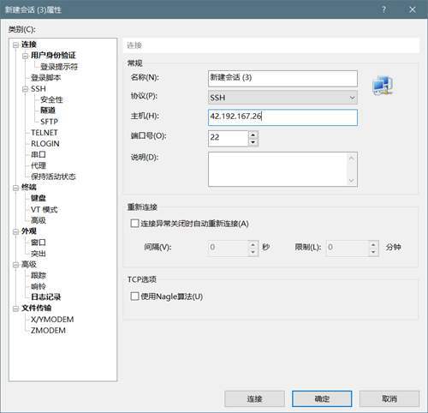
Task: Click the 确定 OK button
Action: [322, 398]
